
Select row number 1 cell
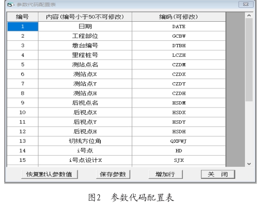coord(23,26)
